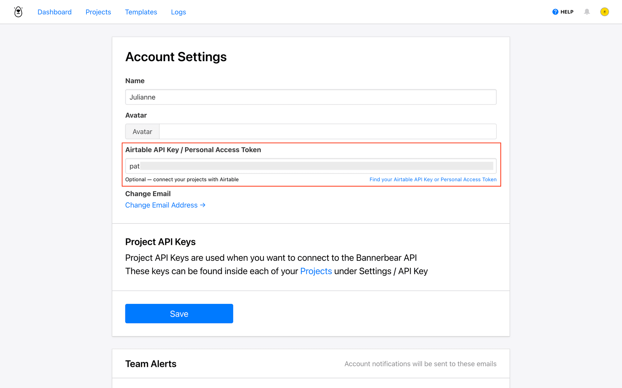Click the Account Settings heading
The image size is (622, 388).
(176, 57)
